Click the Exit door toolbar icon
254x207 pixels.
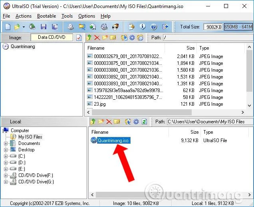(165, 27)
